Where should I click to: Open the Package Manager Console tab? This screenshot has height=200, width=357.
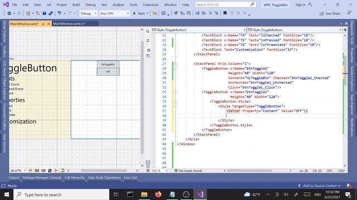coord(42,178)
